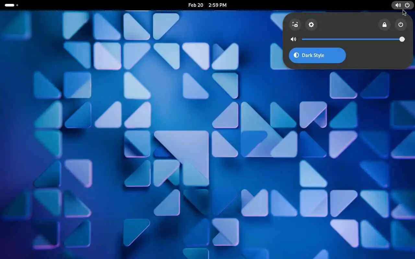The image size is (415, 259).
Task: Open the power off menu in the panel
Action: 401,25
